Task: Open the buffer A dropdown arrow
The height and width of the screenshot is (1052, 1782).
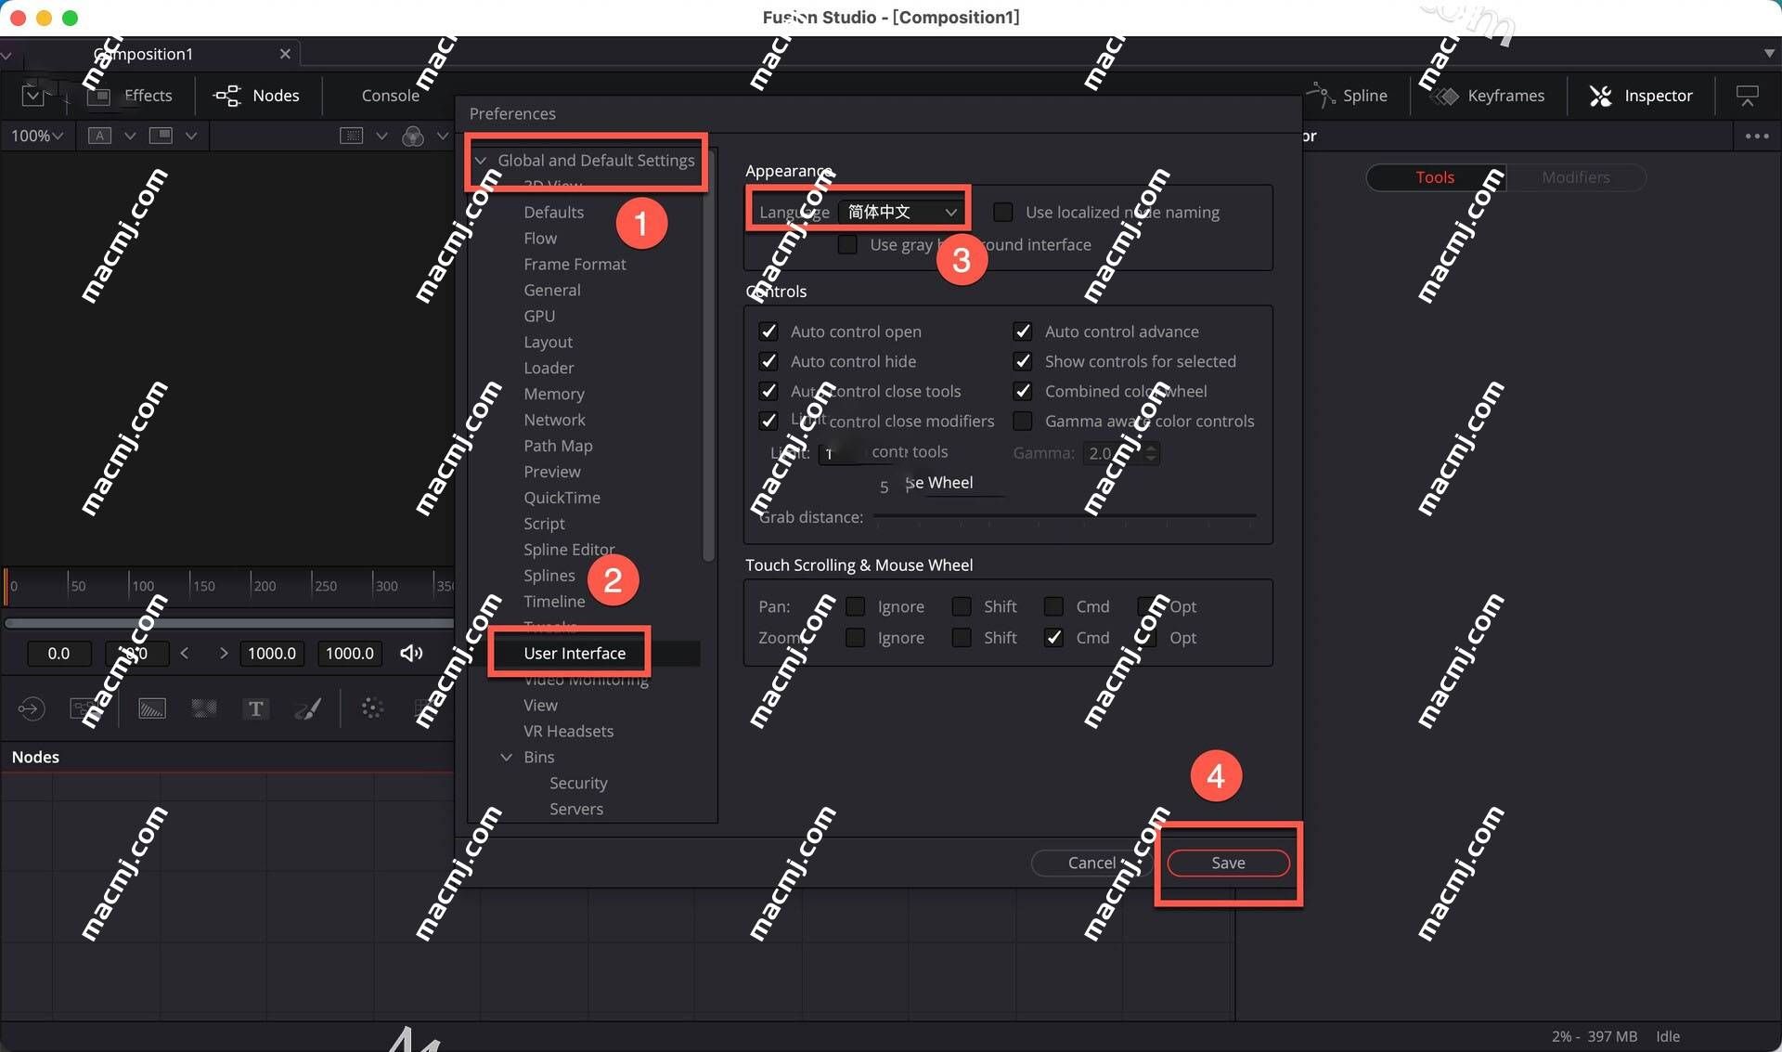Action: (x=130, y=136)
